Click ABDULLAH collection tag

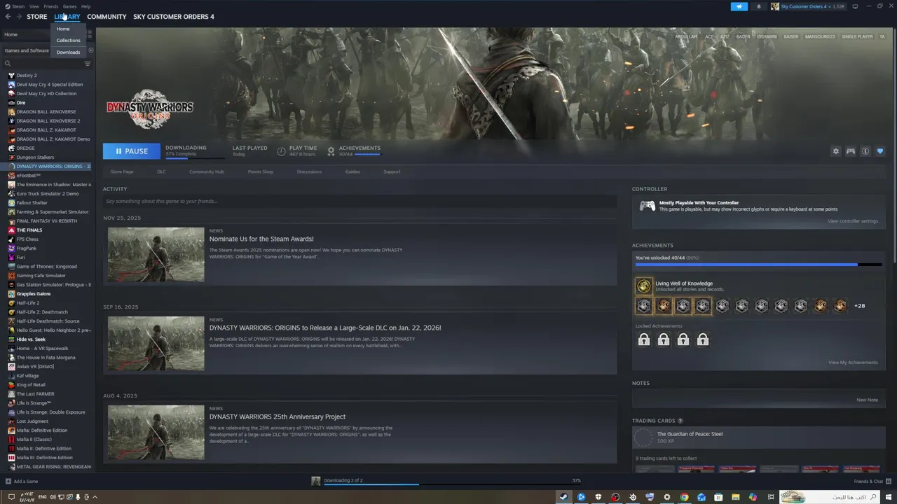[686, 36]
